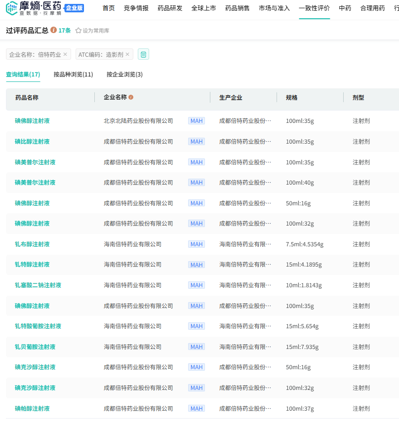The width and height of the screenshot is (399, 424).
Task: Switch to 按品种浏览(11) tab
Action: [73, 75]
